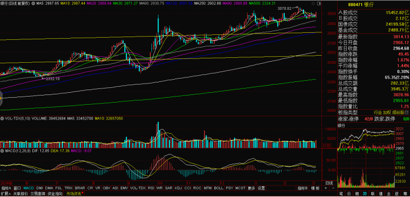
Task: Switch indicator to BOLL
Action: tap(219, 188)
